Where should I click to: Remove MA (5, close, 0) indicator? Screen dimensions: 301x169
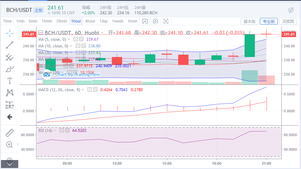tap(81, 39)
